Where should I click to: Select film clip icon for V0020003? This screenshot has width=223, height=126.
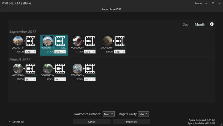click(60, 69)
